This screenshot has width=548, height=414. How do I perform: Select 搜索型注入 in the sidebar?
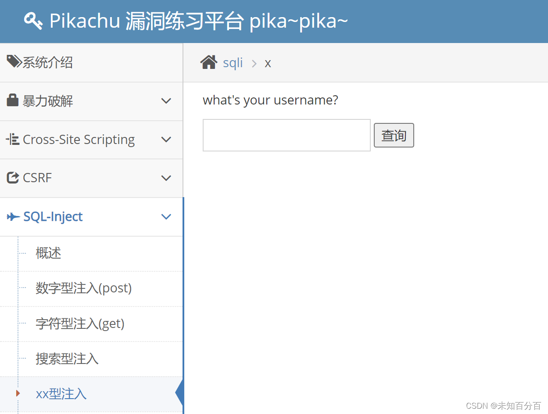67,359
